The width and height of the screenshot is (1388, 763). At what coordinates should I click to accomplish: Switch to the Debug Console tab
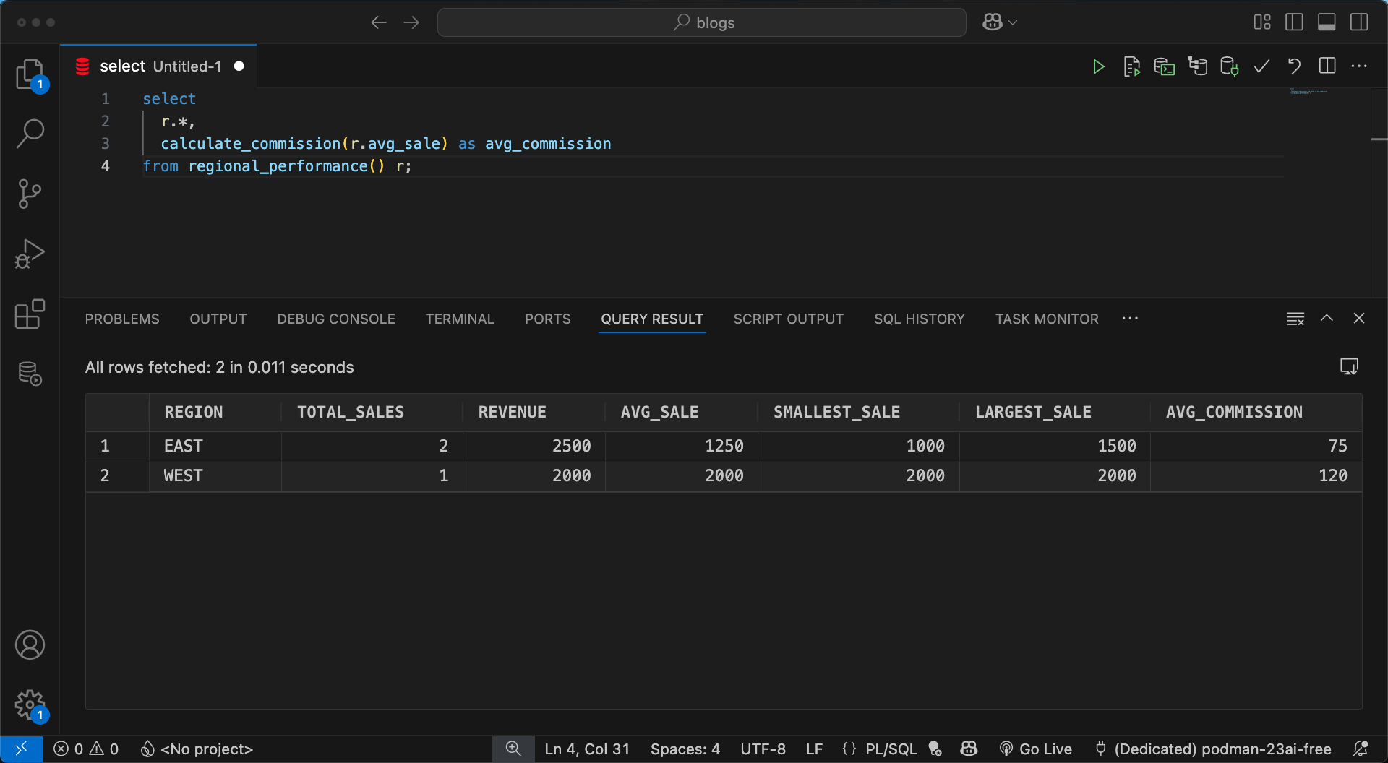pos(336,319)
